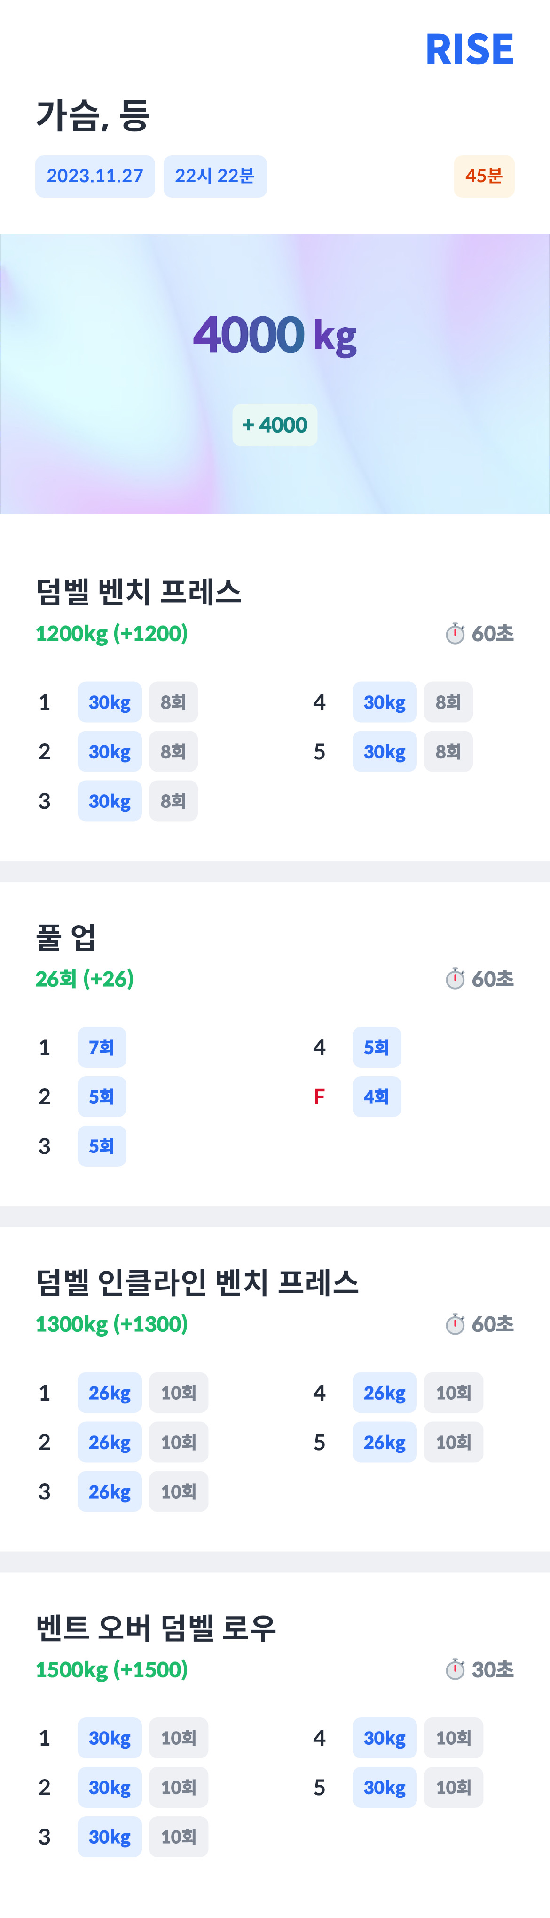The width and height of the screenshot is (550, 1918).
Task: Click the RISE logo
Action: click(469, 50)
